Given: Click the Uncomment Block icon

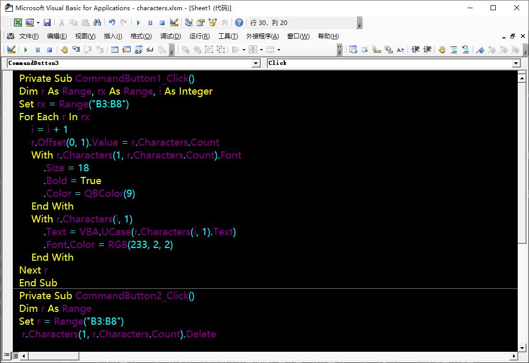Looking at the screenshot, I should 465,50.
